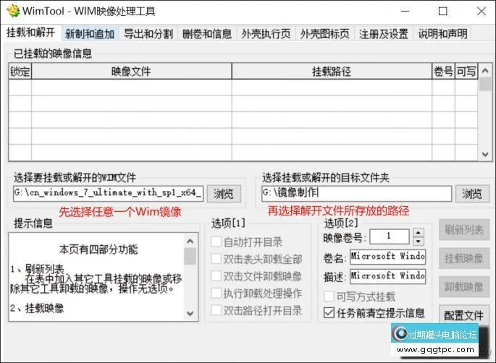This screenshot has height=363, width=496.
Task: Click the target folder path field G:\镜像制作
Action: [x=356, y=193]
